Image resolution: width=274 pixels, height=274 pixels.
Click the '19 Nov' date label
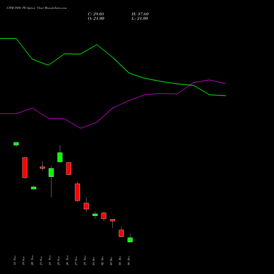click(x=24, y=261)
